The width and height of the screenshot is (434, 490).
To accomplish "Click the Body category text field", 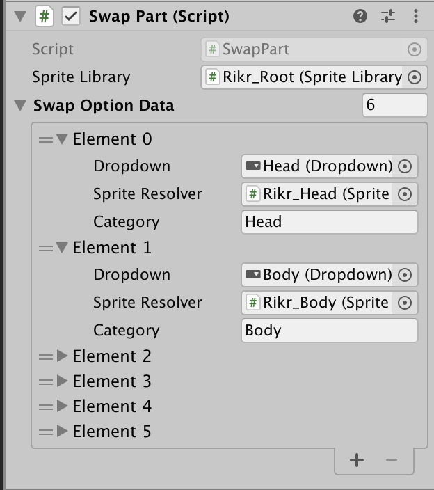I will click(x=330, y=331).
